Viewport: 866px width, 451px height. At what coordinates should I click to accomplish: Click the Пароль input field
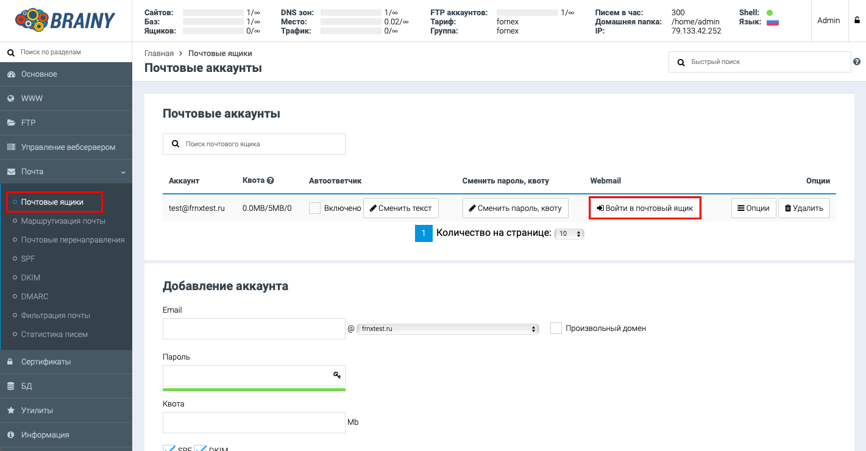click(254, 375)
